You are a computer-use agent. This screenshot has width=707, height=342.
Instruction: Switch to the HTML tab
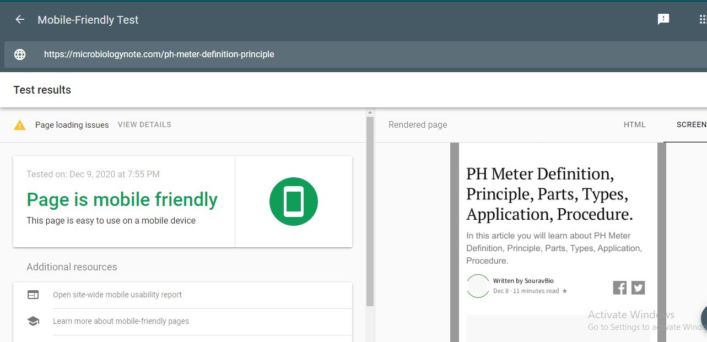point(634,125)
